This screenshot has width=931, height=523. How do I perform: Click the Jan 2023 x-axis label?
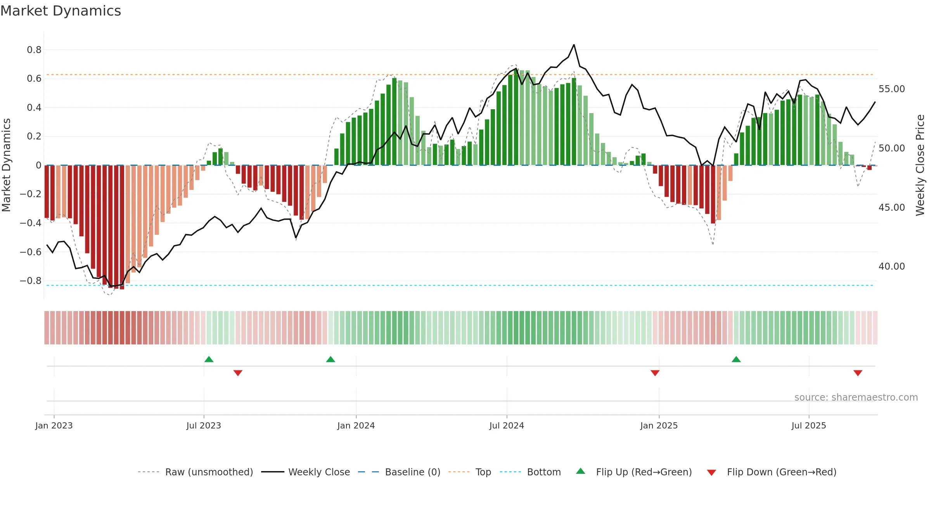tap(54, 425)
